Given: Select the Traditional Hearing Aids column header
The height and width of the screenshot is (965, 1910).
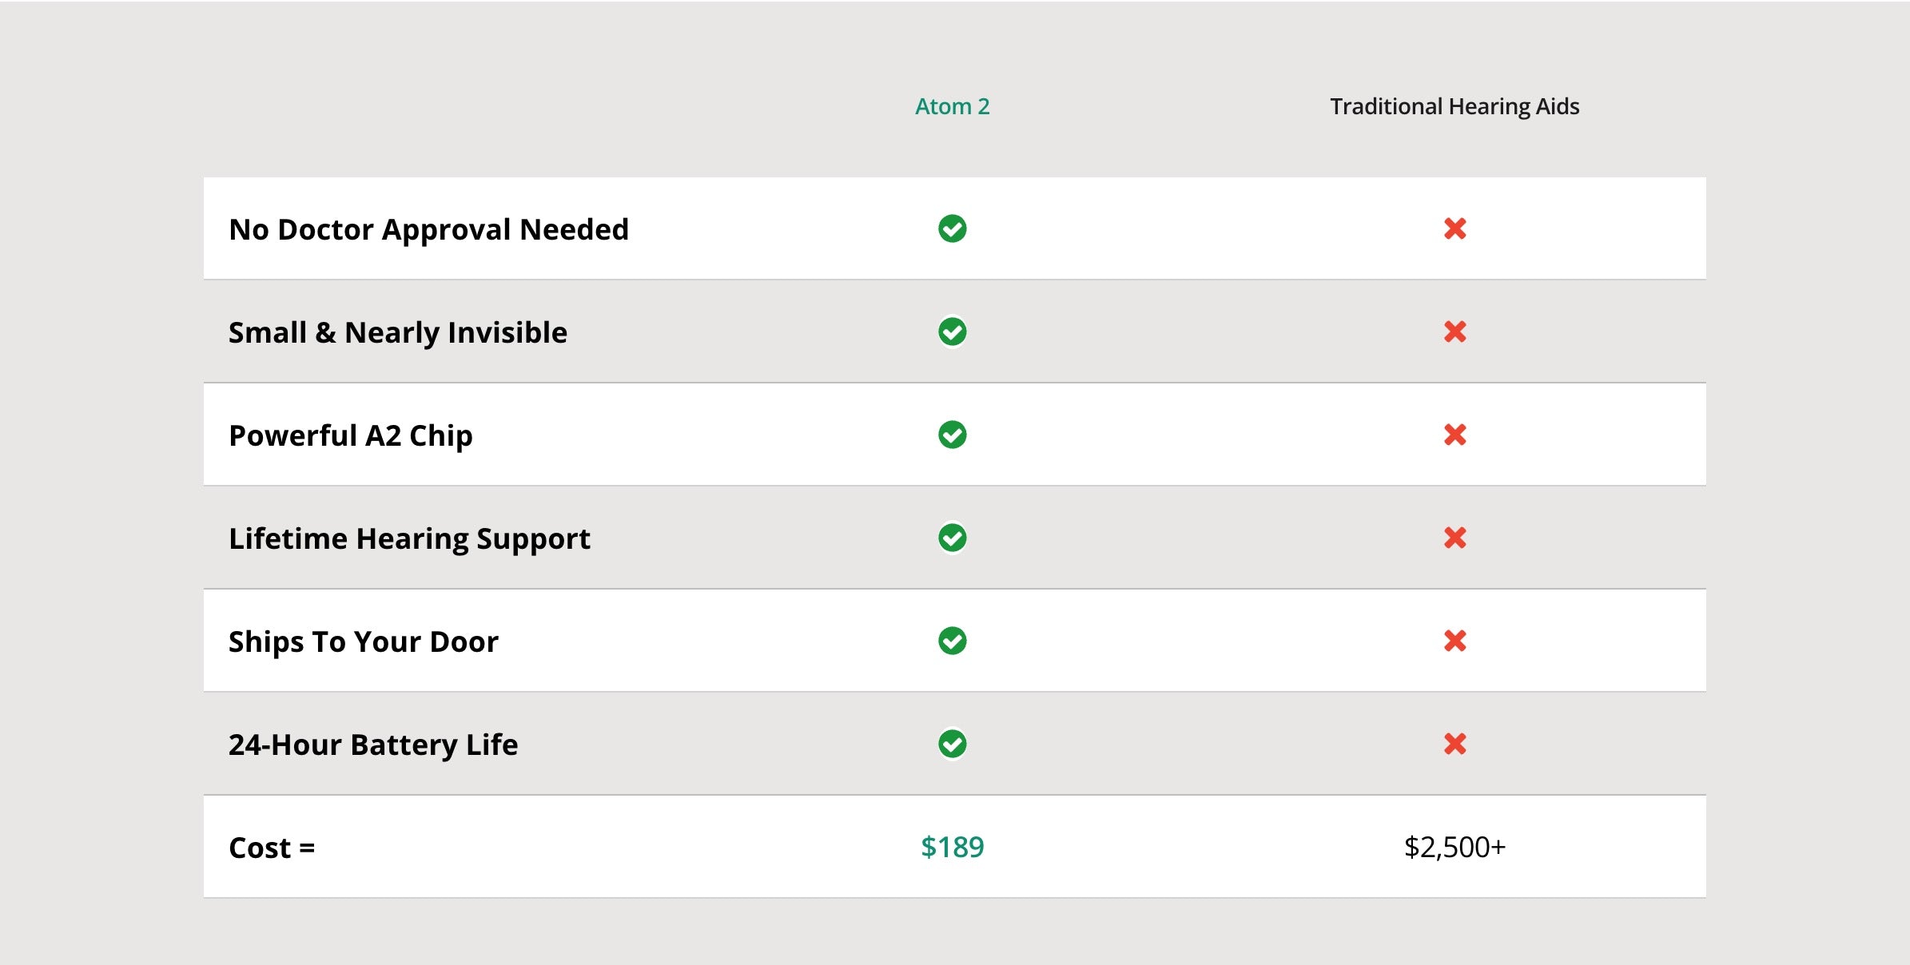Looking at the screenshot, I should [1454, 106].
